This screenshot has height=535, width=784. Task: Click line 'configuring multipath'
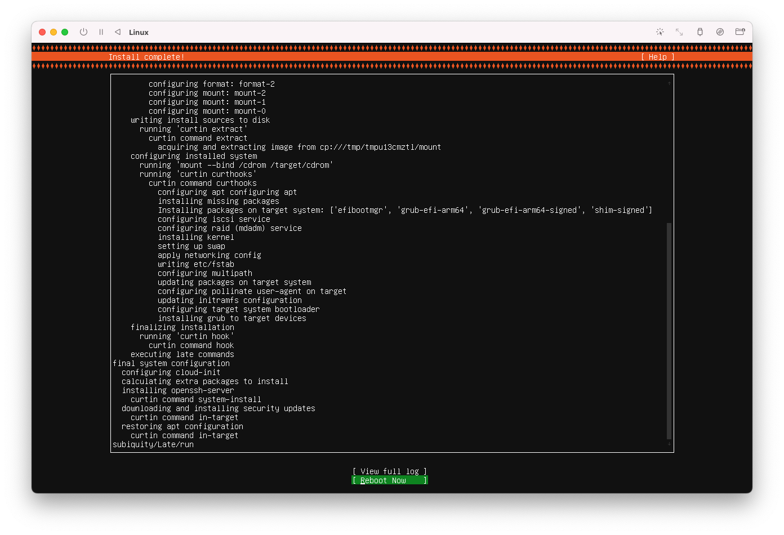[205, 273]
